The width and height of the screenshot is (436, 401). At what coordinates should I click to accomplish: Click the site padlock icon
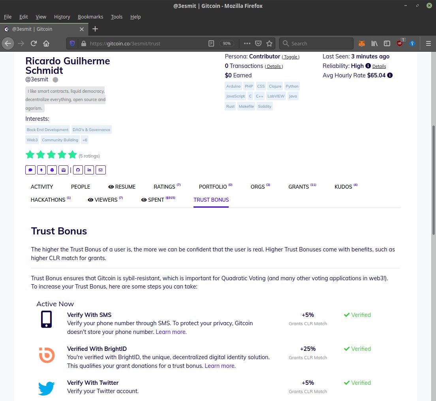click(83, 43)
